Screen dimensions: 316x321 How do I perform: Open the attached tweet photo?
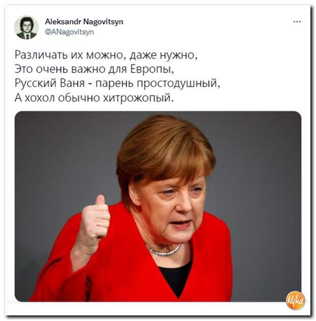[158, 206]
